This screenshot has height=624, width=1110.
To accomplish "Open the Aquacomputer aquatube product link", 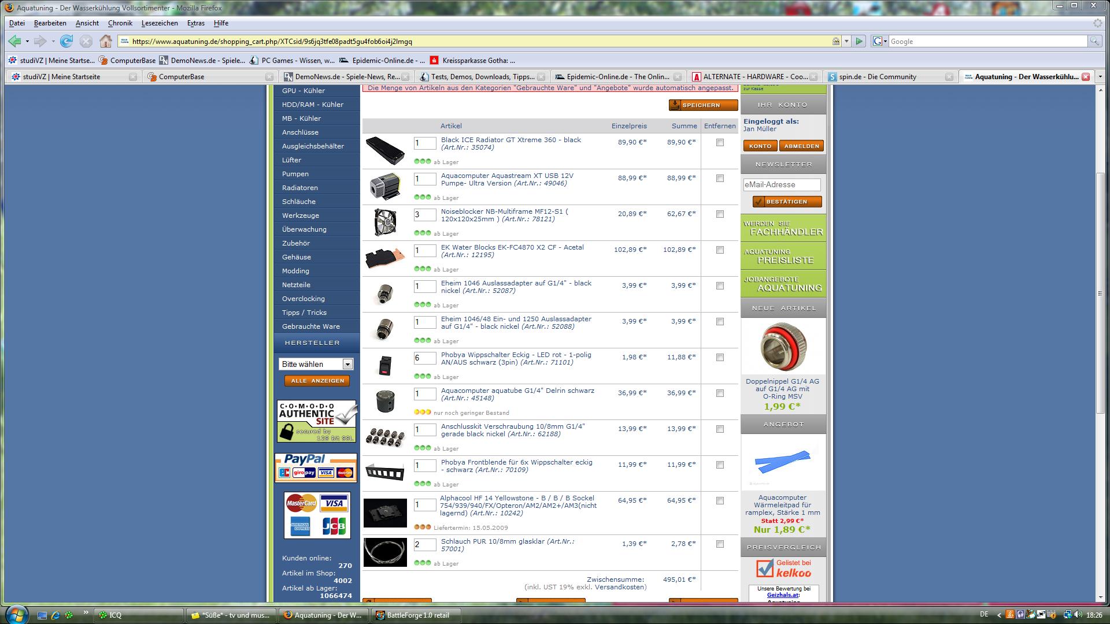I will [517, 391].
